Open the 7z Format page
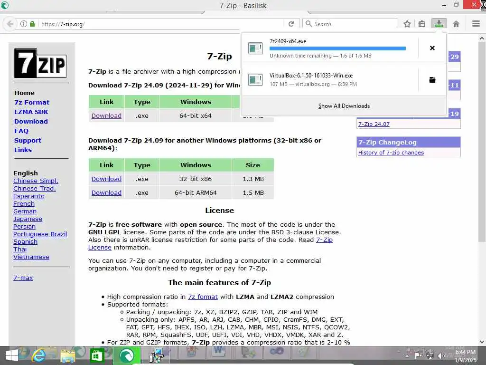Viewport: 486px width, 365px height. [32, 103]
